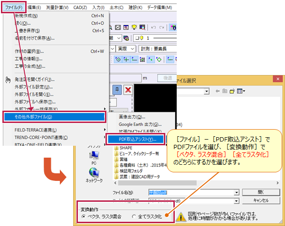The width and height of the screenshot is (285, 226).
Task: Choose 外部ファイルを開く(E)... menu item
Action: coord(60,94)
